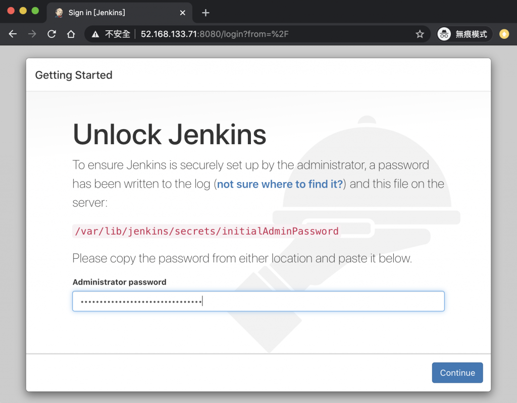Image resolution: width=517 pixels, height=403 pixels.
Task: Open the incognito mode indicator 無痕模式
Action: 464,34
